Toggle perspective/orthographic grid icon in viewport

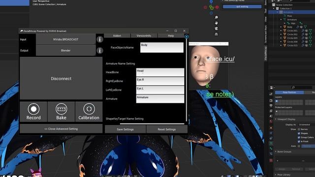(216, 34)
